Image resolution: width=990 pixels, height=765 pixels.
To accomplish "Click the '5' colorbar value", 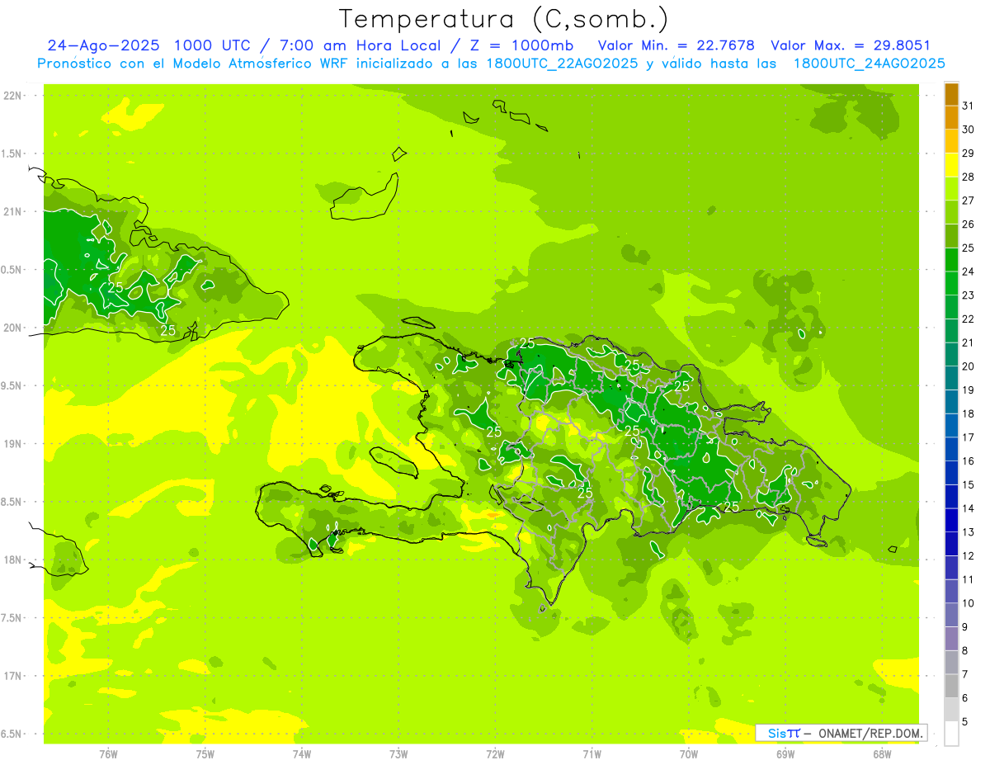I will (x=965, y=721).
